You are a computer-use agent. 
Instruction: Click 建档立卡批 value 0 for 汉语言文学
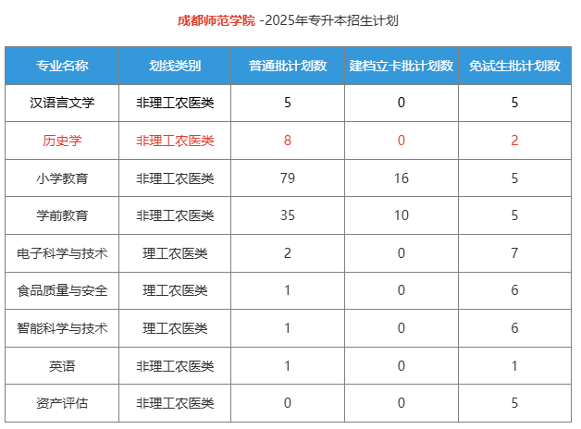point(402,103)
